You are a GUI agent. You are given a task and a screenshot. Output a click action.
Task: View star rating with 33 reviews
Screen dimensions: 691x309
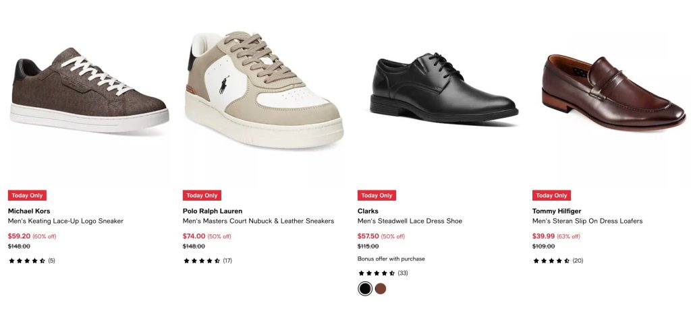tap(383, 273)
